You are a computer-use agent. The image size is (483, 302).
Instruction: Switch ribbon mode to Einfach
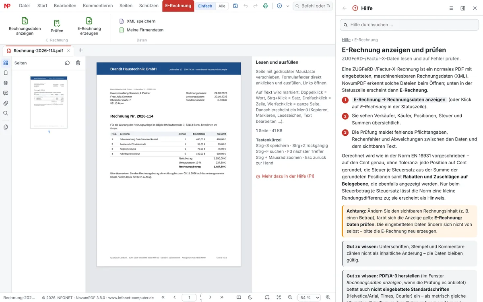[x=205, y=6]
